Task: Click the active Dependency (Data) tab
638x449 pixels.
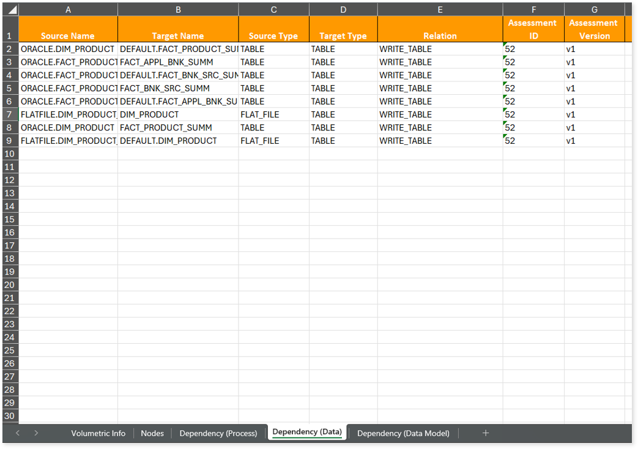Action: [x=306, y=432]
